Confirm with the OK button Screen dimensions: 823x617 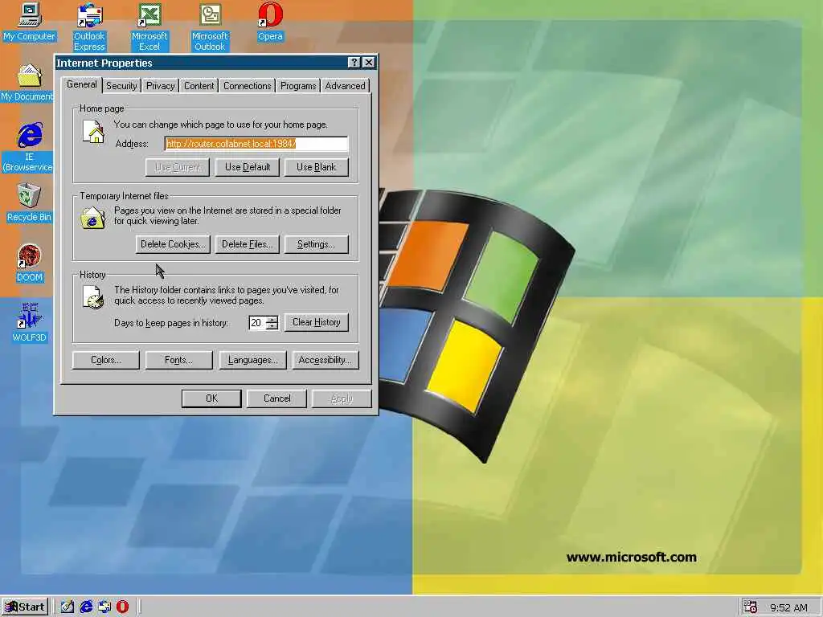click(211, 398)
